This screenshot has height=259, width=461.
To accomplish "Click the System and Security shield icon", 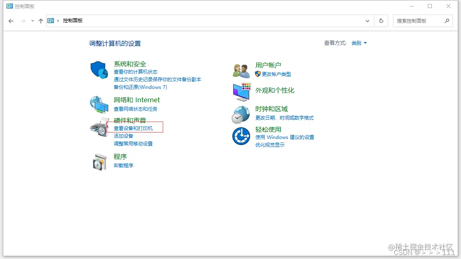I will (x=99, y=70).
